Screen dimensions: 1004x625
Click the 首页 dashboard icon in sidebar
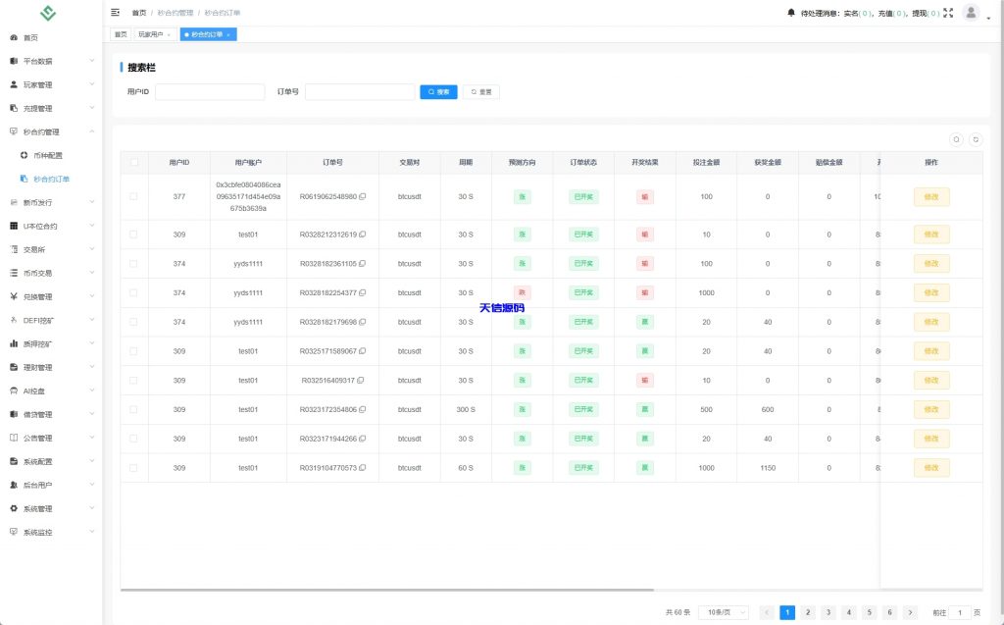pos(14,38)
